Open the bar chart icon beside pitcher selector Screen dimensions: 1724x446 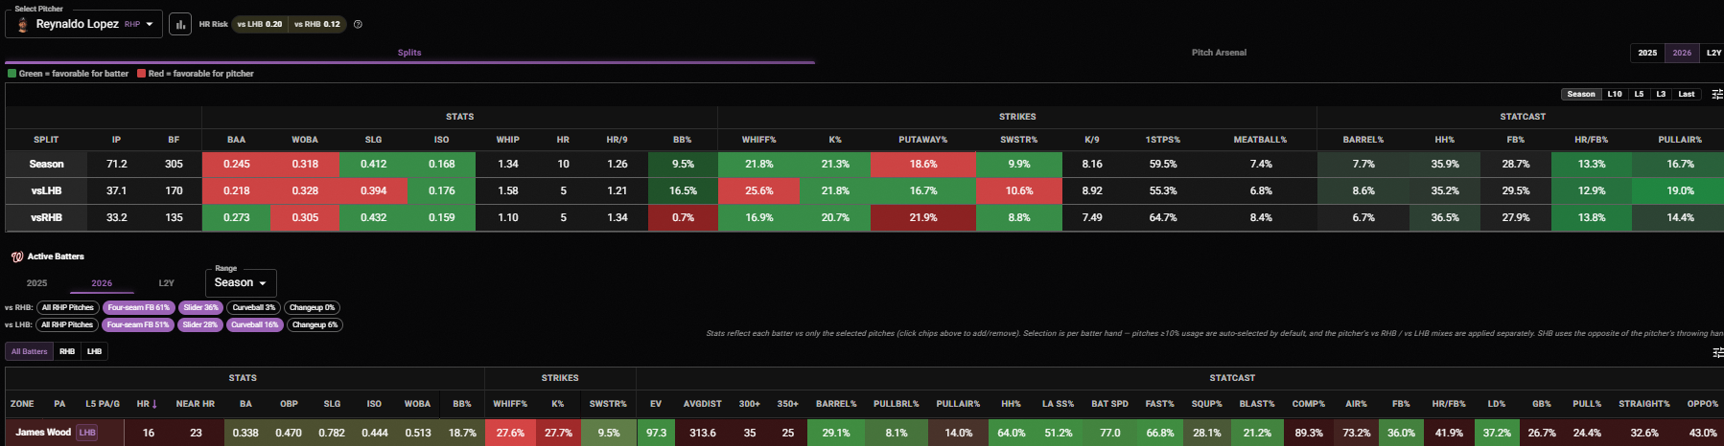coord(179,24)
